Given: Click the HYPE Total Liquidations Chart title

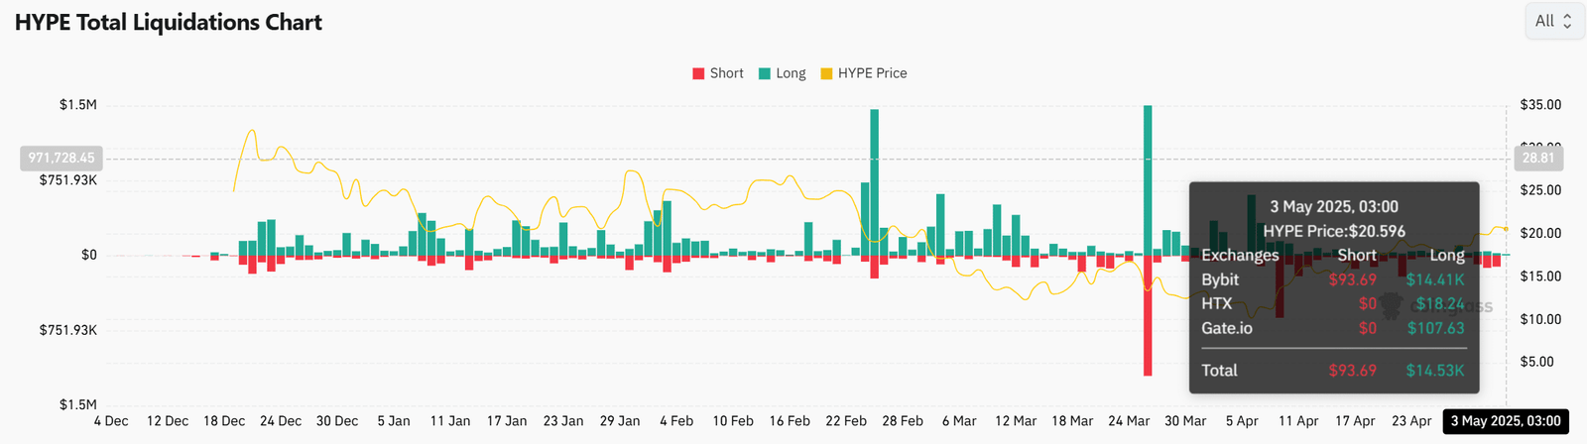Looking at the screenshot, I should click(x=169, y=22).
